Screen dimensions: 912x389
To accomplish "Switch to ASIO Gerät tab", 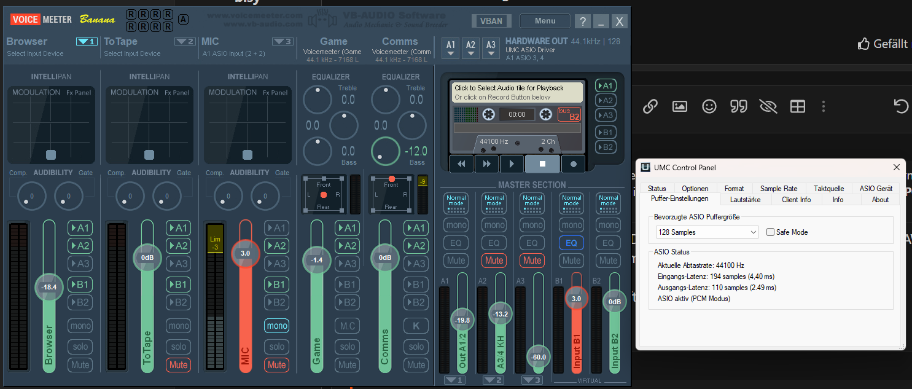I will (x=876, y=189).
